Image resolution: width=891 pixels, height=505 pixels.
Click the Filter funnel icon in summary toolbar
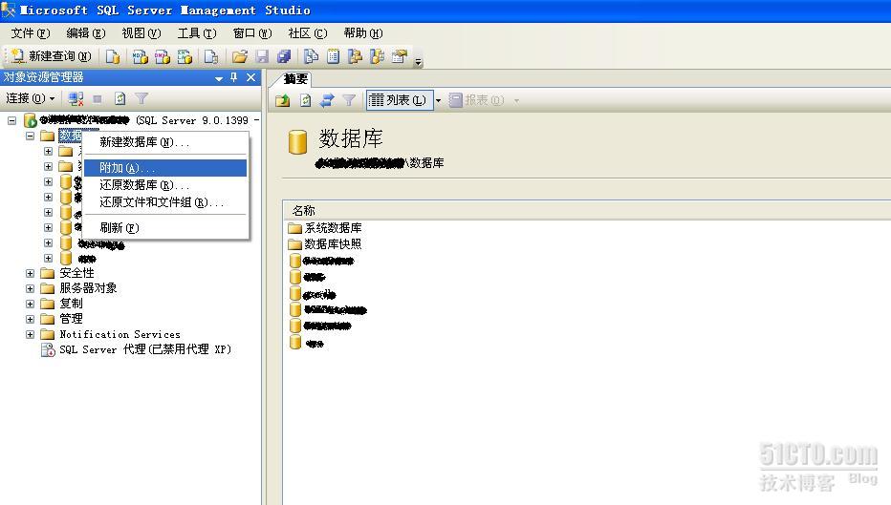(x=349, y=100)
